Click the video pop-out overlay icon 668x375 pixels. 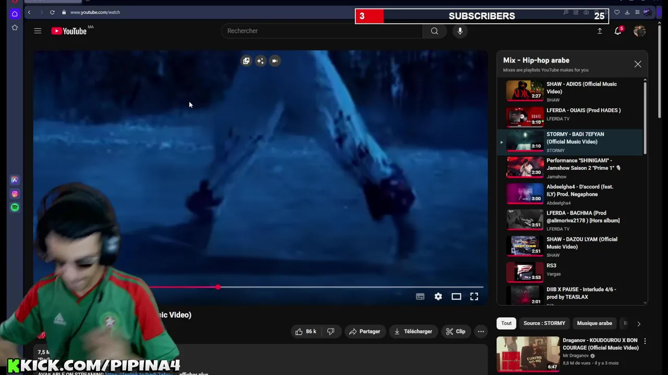[246, 61]
